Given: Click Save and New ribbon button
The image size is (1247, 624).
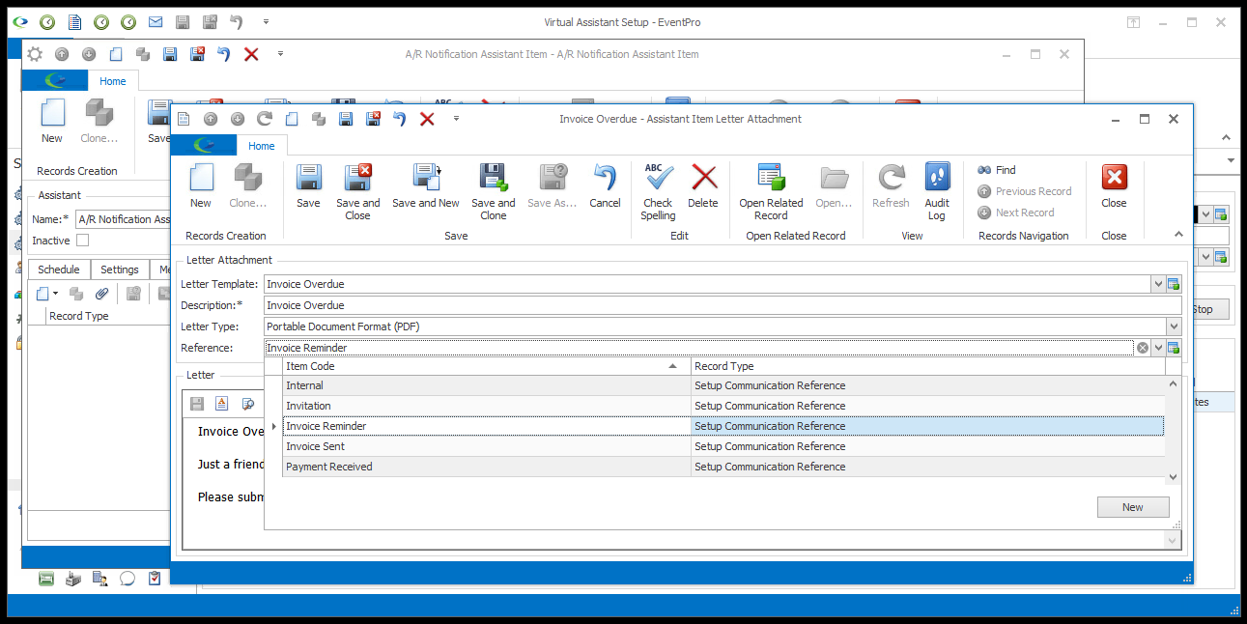Looking at the screenshot, I should (x=425, y=185).
